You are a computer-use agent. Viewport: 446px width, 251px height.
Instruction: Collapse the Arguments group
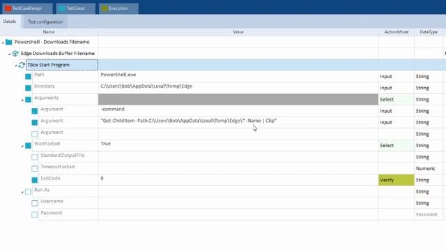pyautogui.click(x=22, y=100)
